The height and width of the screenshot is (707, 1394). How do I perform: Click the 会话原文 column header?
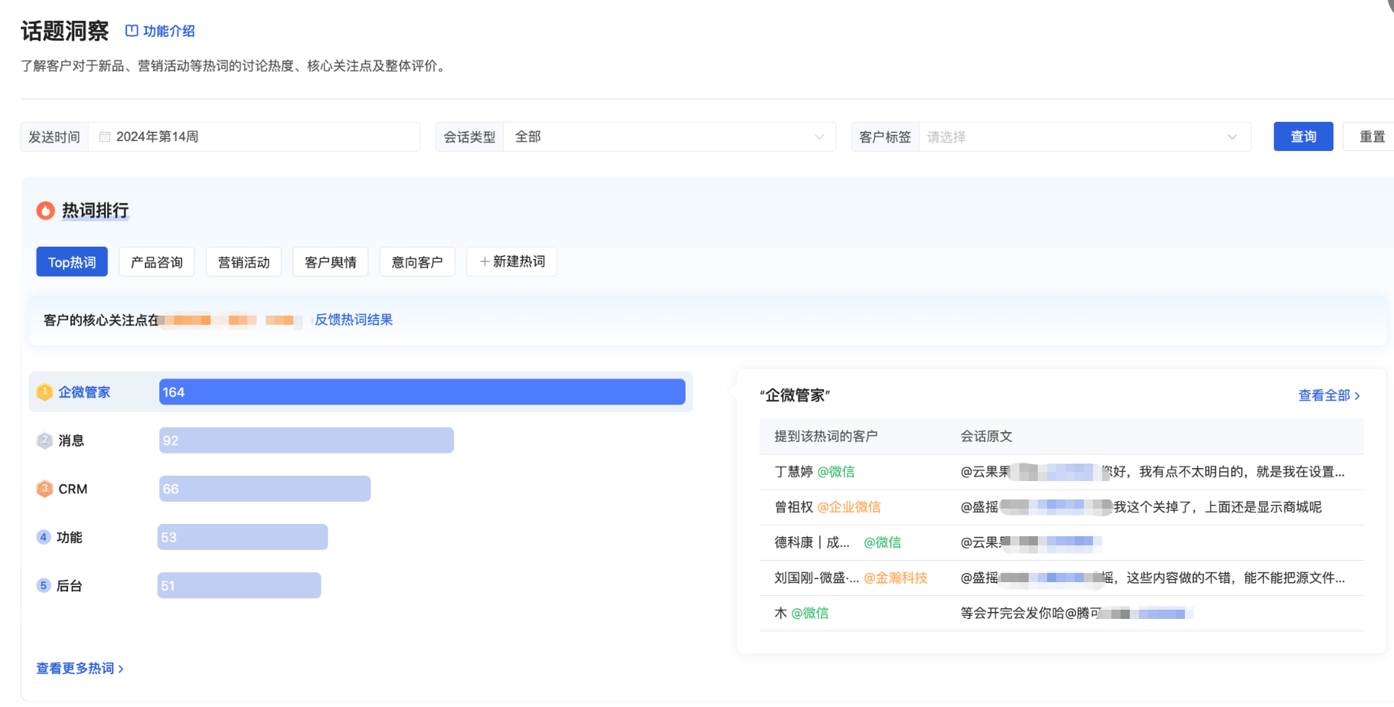(x=987, y=436)
